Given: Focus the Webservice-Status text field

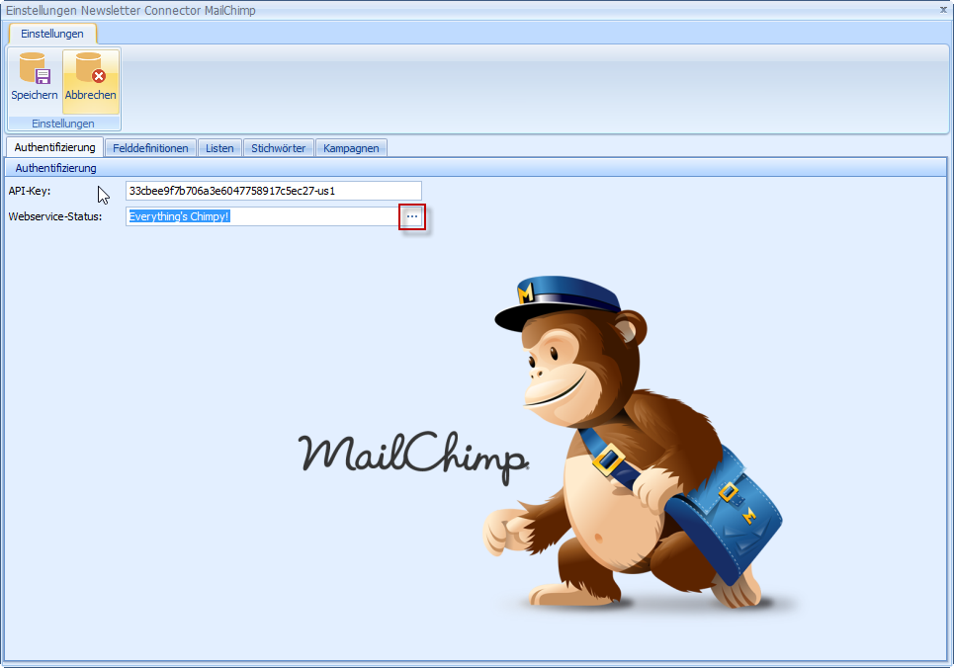Looking at the screenshot, I should click(x=262, y=216).
